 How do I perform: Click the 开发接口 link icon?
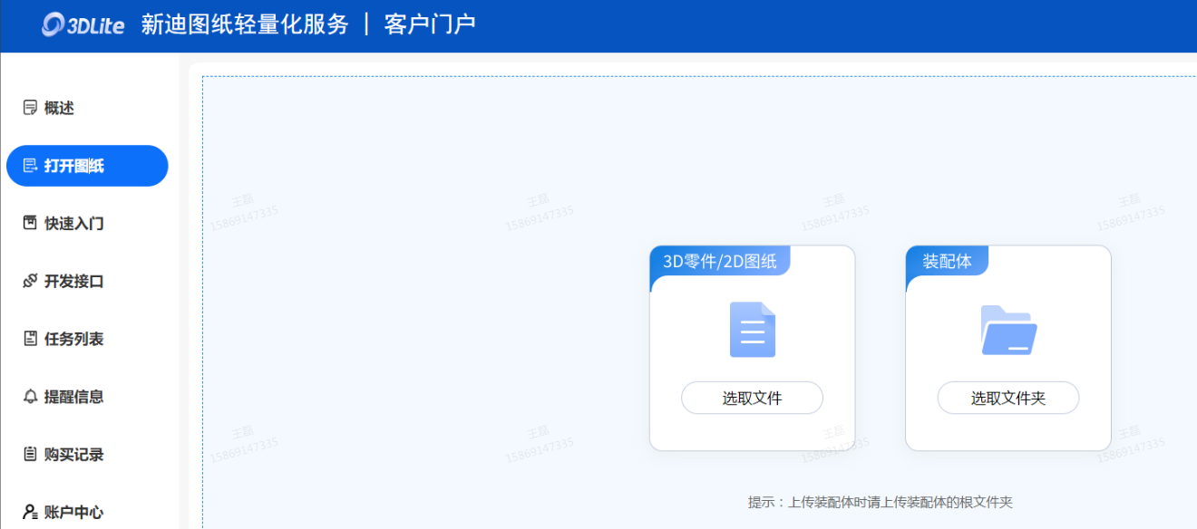click(x=30, y=281)
